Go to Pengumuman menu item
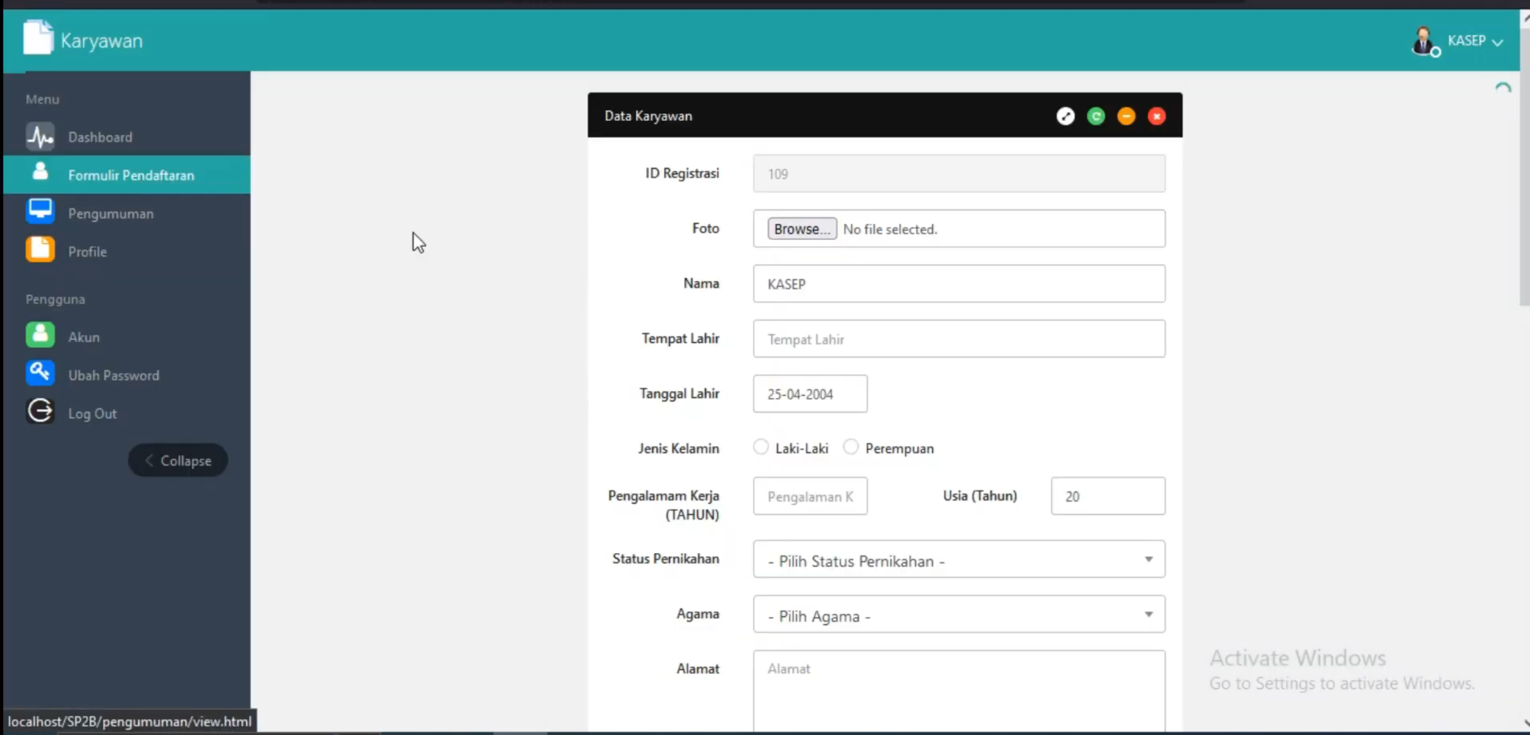1530x735 pixels. 127,213
